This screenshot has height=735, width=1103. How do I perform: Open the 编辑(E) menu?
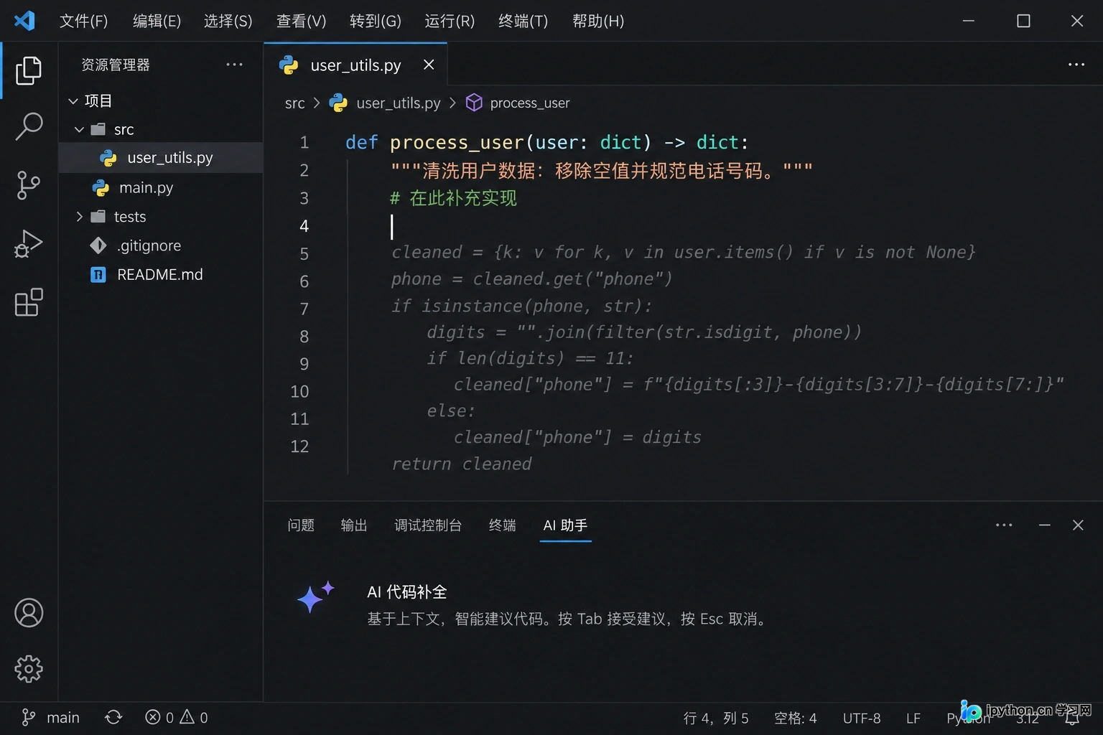click(157, 21)
